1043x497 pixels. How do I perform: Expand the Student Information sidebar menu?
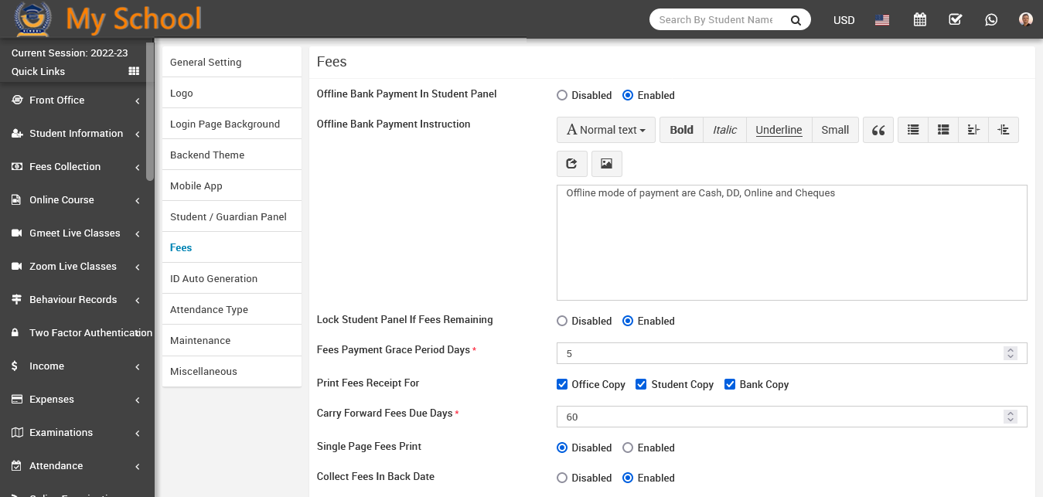click(76, 133)
